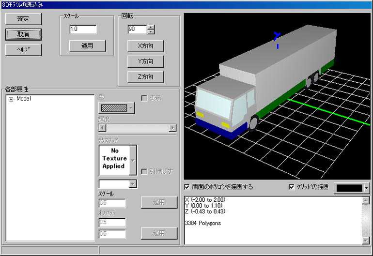
Task: Click the info box scroll up arrow
Action: coord(365,200)
